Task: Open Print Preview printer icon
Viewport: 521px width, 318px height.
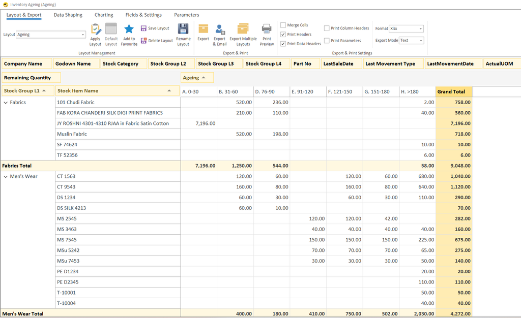Action: 267,29
